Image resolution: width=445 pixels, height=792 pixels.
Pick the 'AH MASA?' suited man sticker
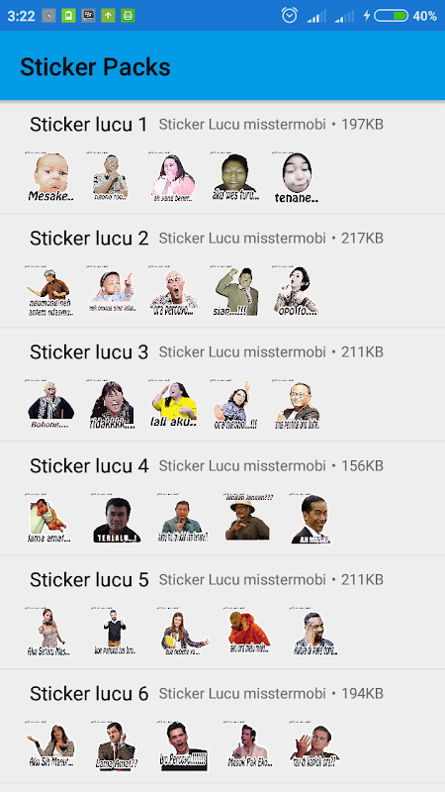[x=311, y=519]
